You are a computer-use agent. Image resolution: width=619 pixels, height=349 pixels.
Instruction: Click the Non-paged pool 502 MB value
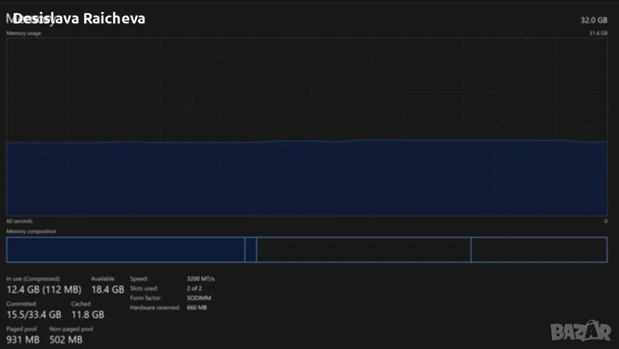coord(66,340)
